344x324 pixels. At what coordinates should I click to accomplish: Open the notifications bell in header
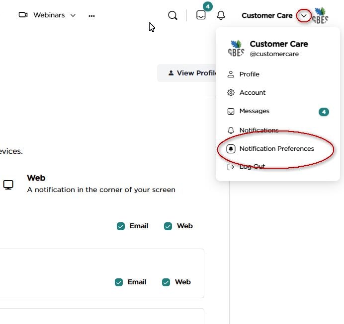[x=221, y=15]
